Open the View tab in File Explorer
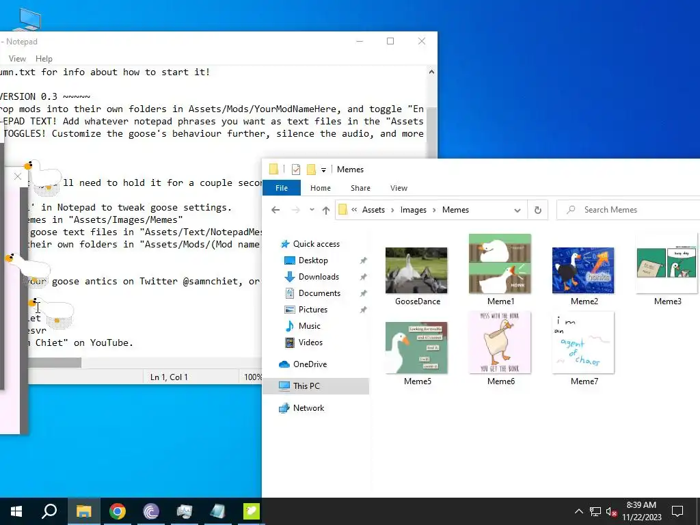Viewport: 700px width, 525px height. click(399, 188)
